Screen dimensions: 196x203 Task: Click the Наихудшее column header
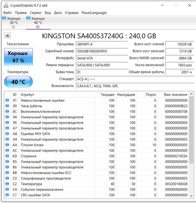click(x=126, y=95)
